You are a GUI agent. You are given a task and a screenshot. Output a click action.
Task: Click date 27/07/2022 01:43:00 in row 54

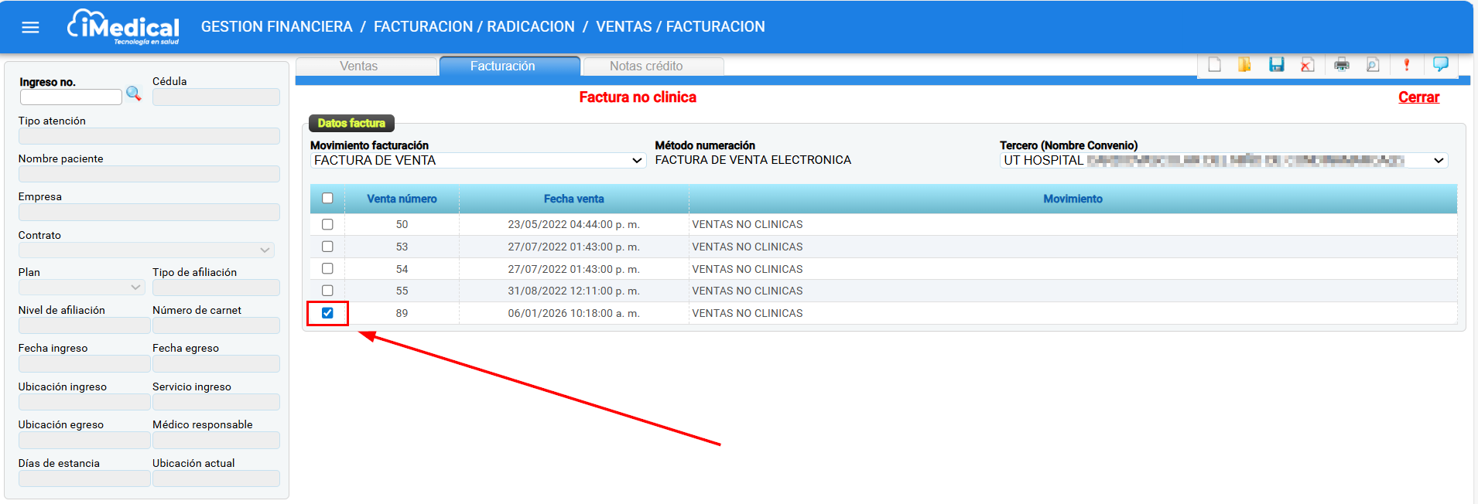[x=573, y=269]
